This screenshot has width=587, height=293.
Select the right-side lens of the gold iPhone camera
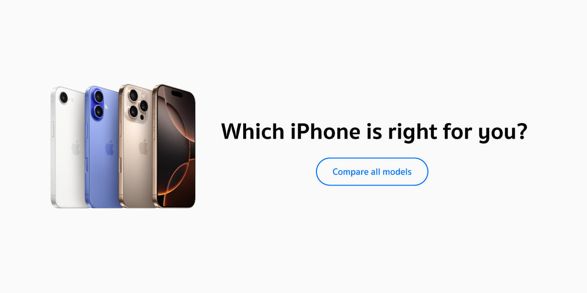click(x=143, y=105)
